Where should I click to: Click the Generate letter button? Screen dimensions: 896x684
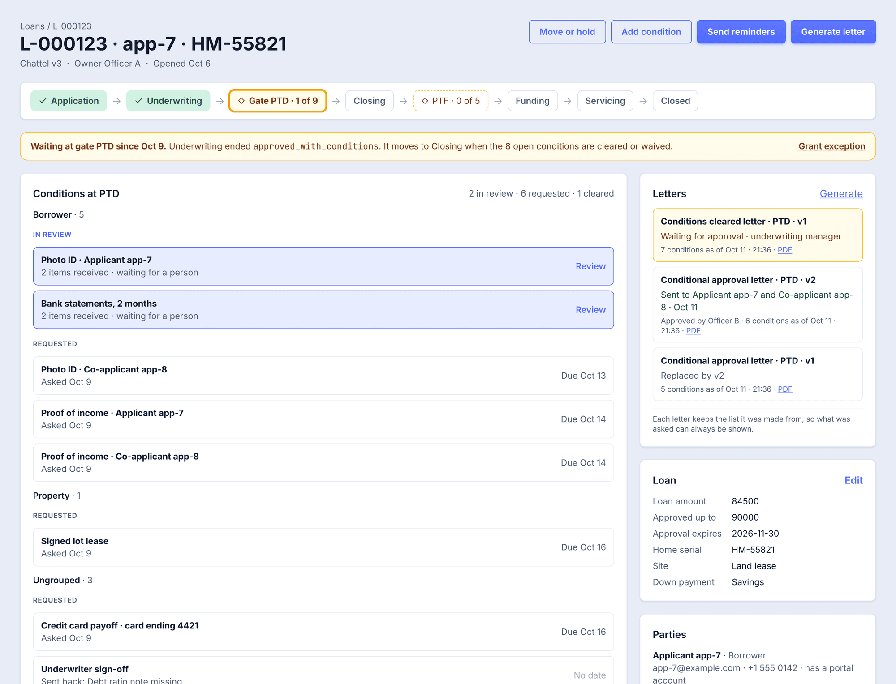pyautogui.click(x=833, y=32)
